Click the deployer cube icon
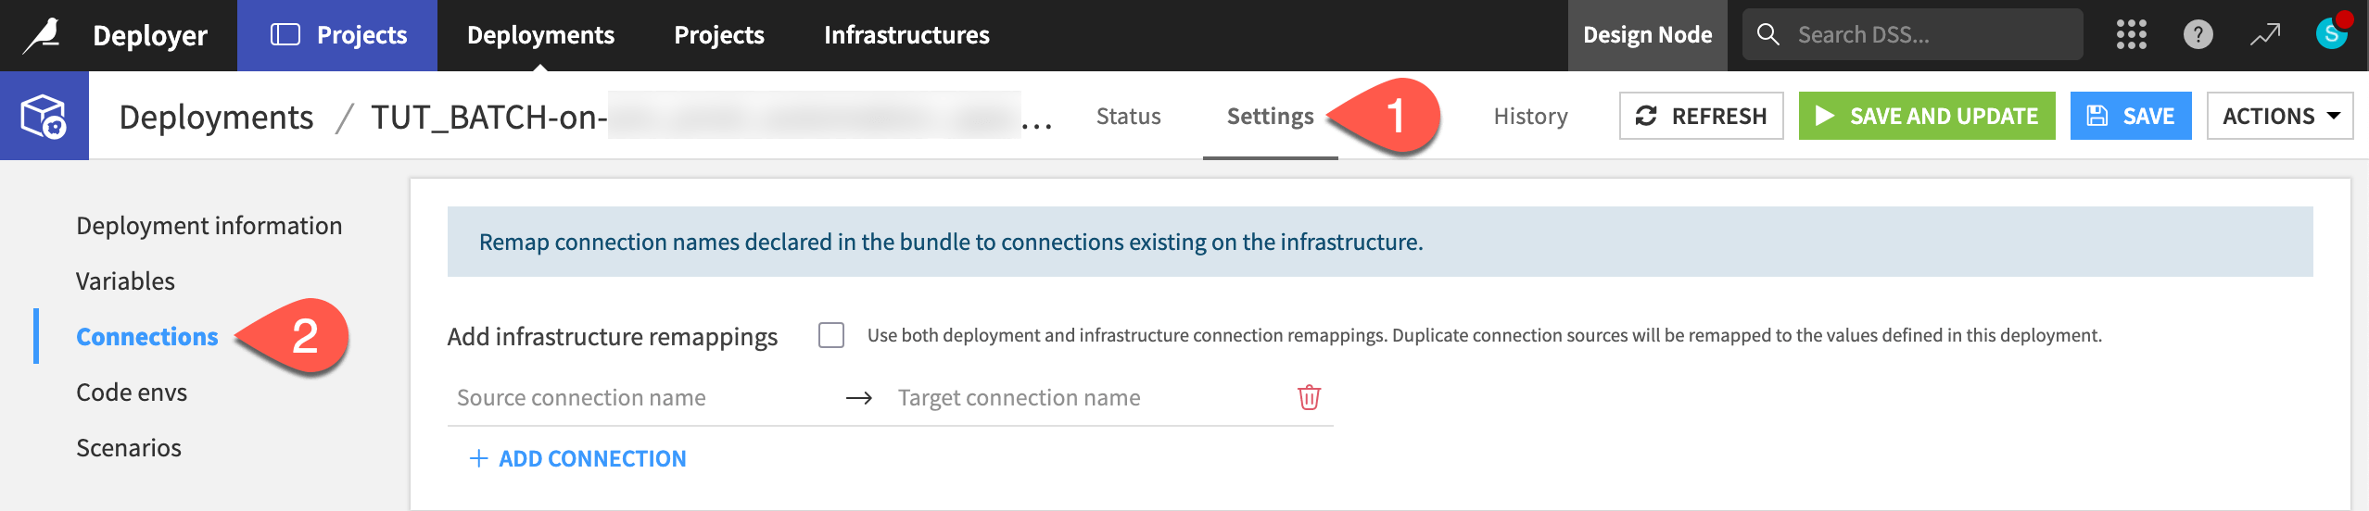2369x511 pixels. 44,116
